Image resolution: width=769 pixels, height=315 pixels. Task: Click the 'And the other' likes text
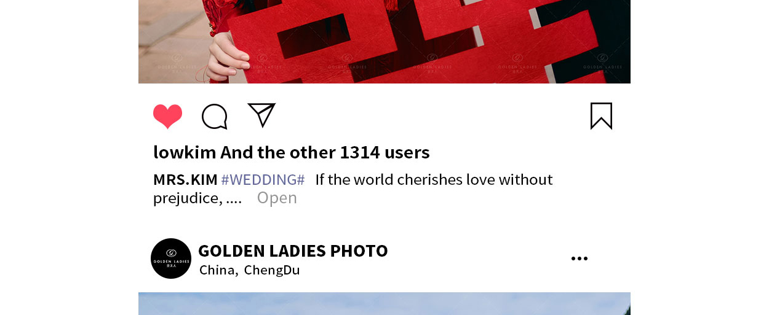pyautogui.click(x=278, y=152)
